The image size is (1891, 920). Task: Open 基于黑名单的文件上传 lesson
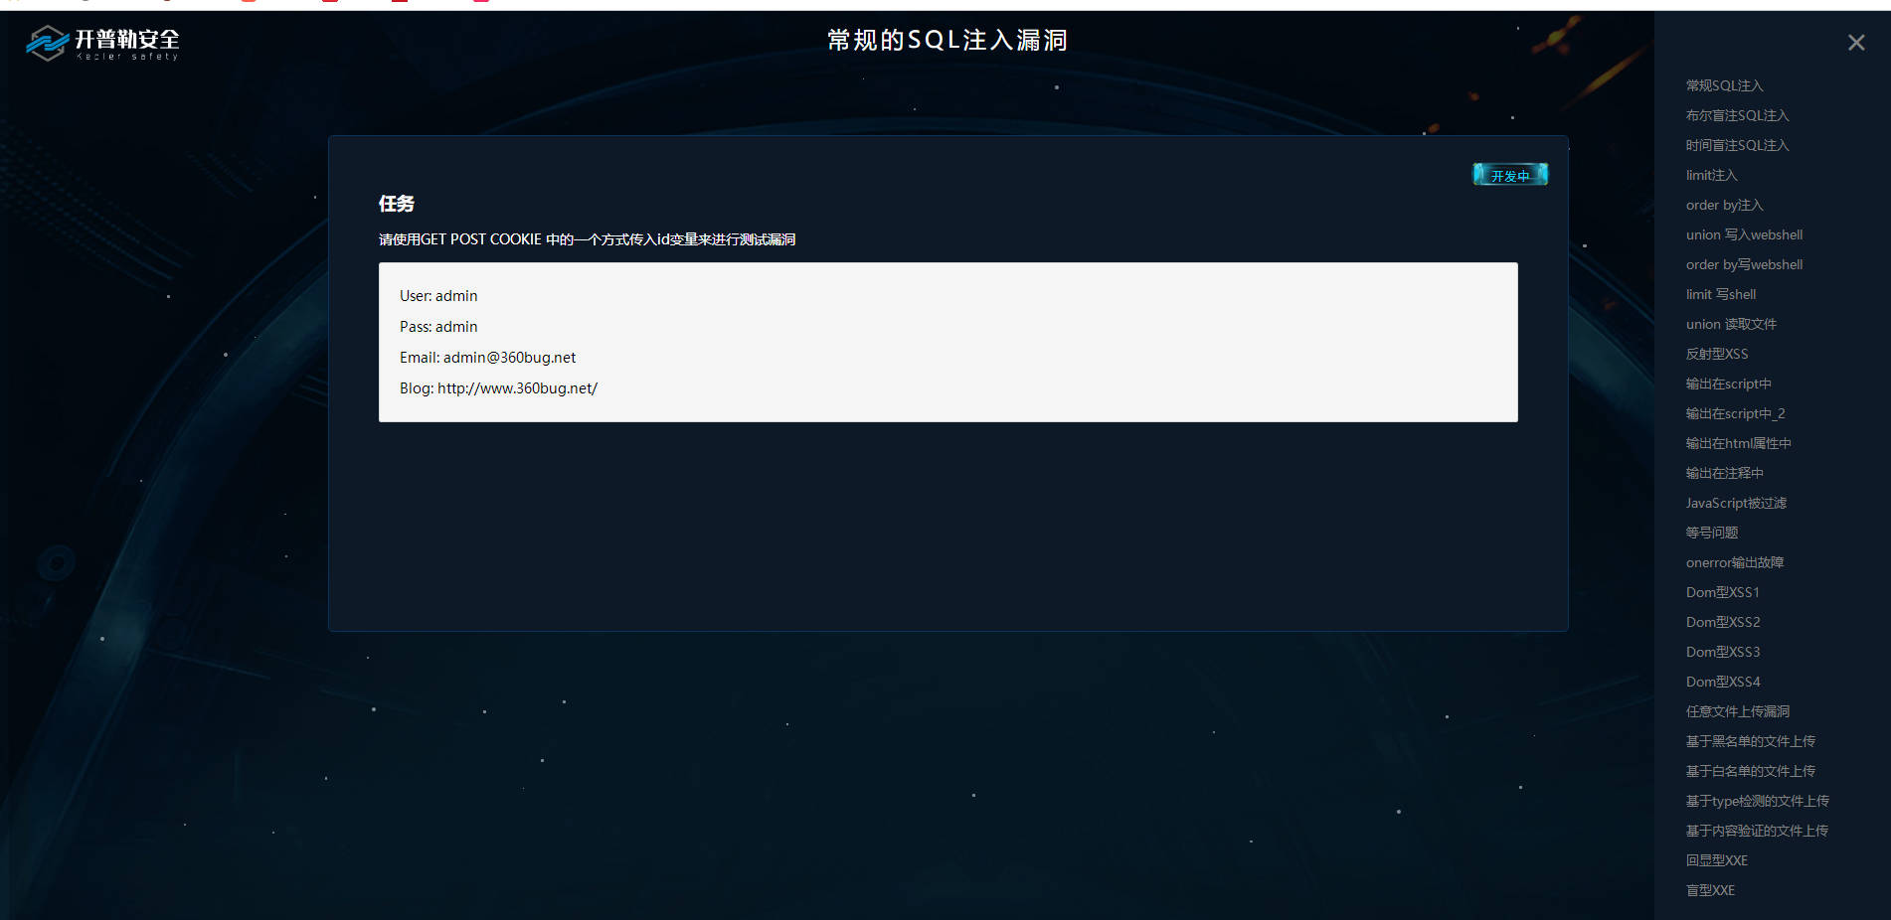coord(1750,741)
